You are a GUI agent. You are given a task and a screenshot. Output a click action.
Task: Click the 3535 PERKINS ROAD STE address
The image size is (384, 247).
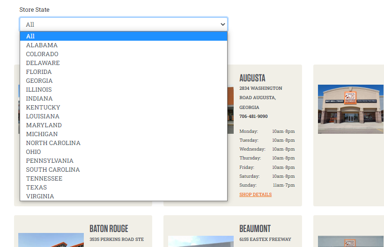pos(117,240)
